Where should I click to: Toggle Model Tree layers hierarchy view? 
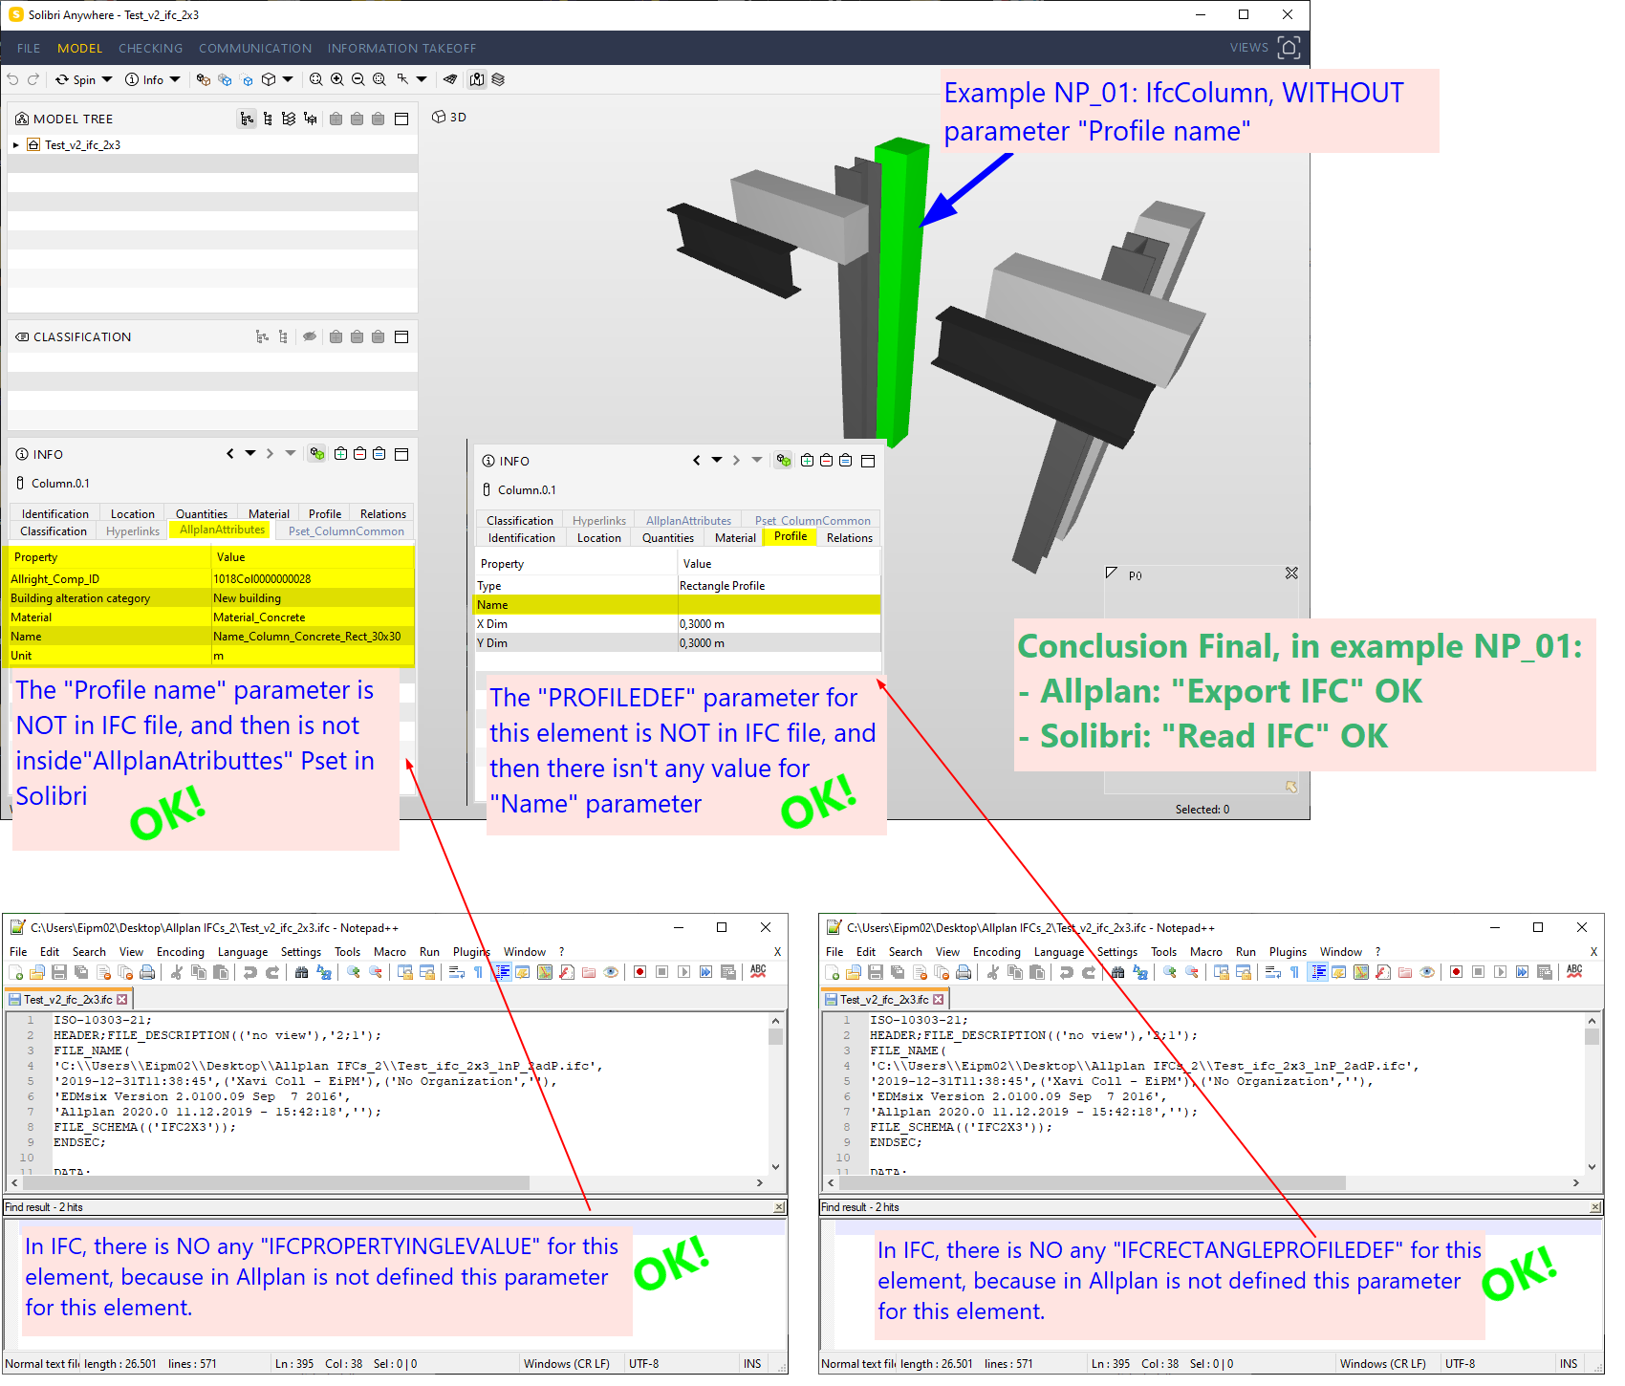click(x=289, y=119)
